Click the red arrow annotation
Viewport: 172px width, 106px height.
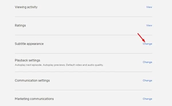[141, 38]
